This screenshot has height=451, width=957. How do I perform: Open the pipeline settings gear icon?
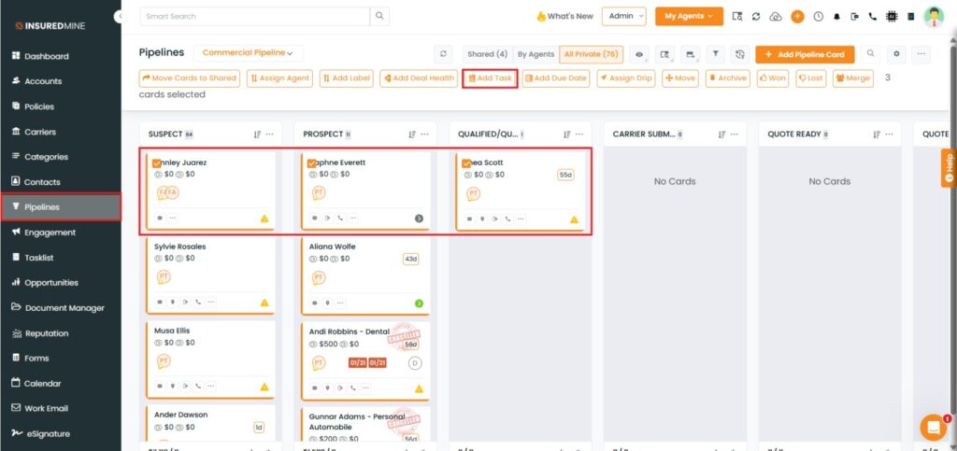[896, 54]
